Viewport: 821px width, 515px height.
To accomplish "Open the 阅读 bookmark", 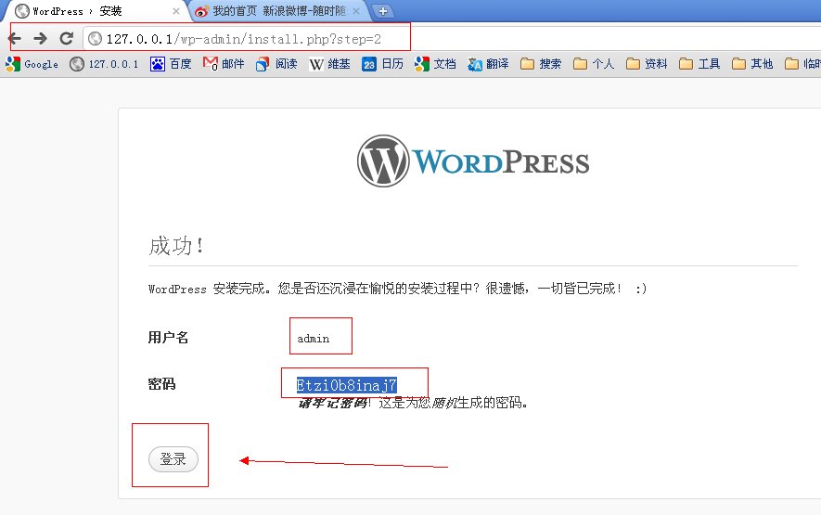I will click(276, 64).
